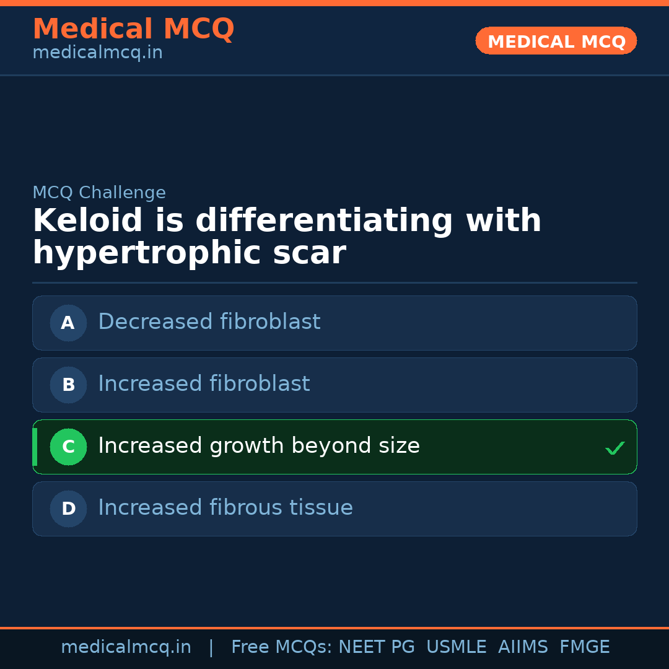Select the letter B option circle

[x=68, y=385]
